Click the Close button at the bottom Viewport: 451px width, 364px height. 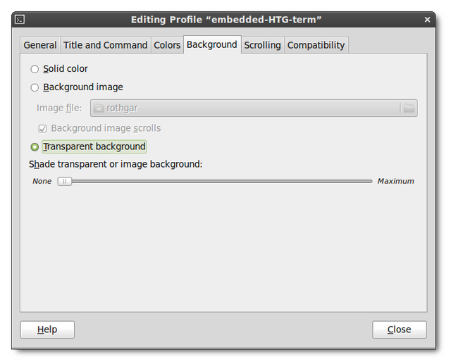click(x=399, y=330)
